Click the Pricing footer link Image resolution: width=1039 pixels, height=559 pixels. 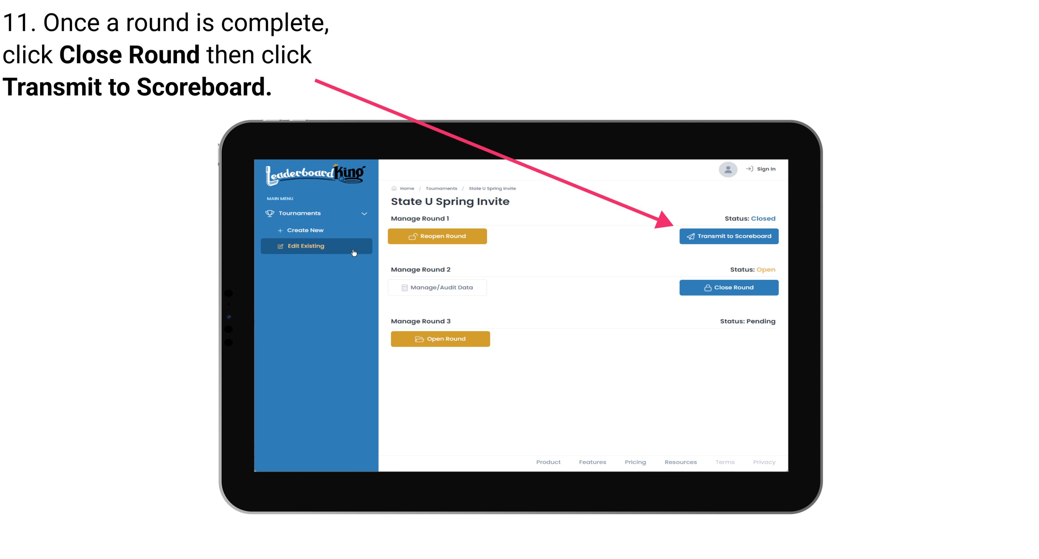tap(635, 461)
